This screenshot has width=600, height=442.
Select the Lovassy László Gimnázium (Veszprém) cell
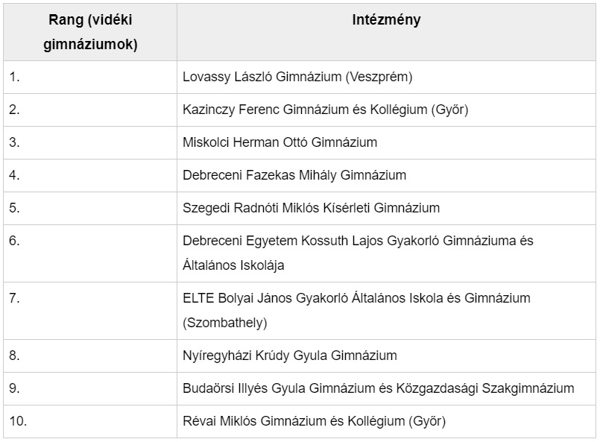coord(297,77)
